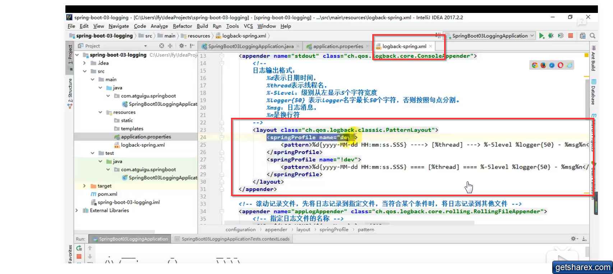Open the File menu
Screen dimensions: 613x274
pos(71,26)
